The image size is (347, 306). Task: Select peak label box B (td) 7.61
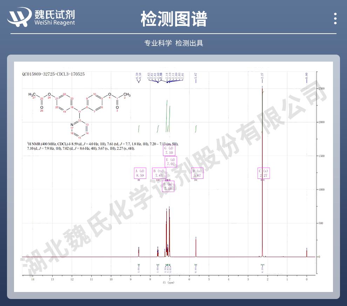[x=159, y=173]
